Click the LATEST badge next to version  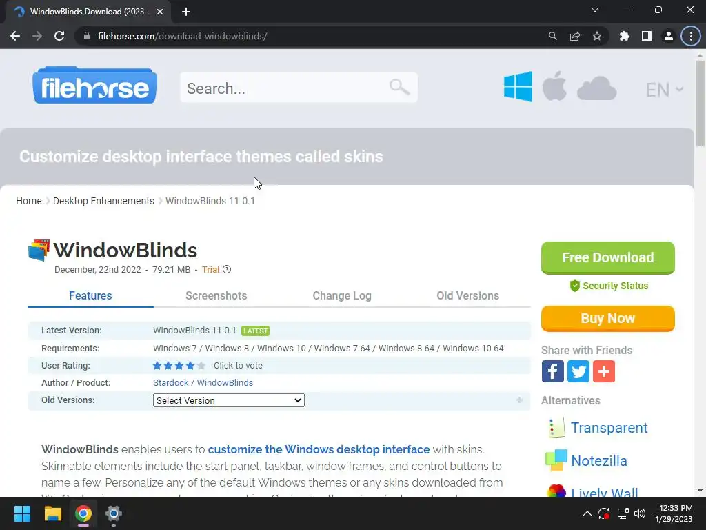(x=255, y=331)
